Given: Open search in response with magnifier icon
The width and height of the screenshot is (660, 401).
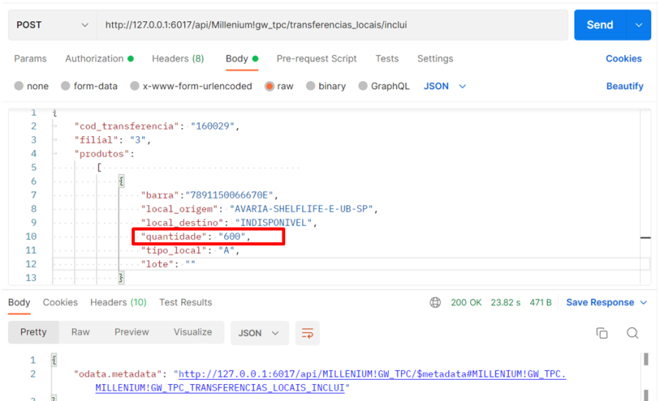Looking at the screenshot, I should click(632, 333).
